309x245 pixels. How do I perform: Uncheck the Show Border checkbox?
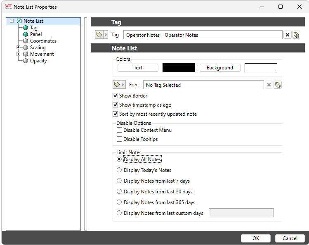[x=116, y=96]
